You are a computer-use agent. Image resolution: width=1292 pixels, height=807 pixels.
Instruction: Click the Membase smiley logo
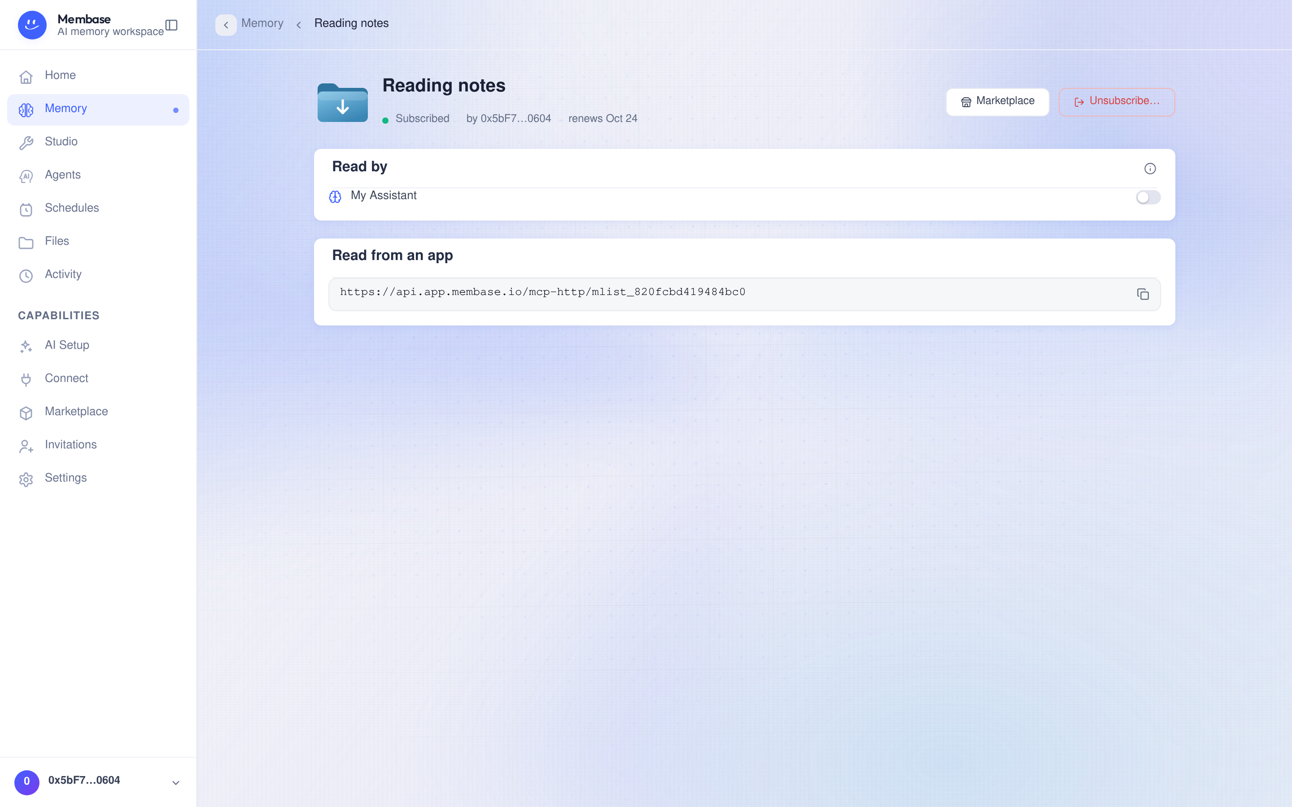[x=32, y=25]
